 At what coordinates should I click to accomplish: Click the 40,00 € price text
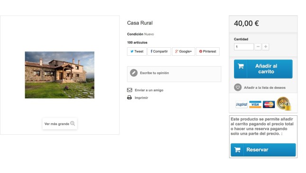[246, 23]
